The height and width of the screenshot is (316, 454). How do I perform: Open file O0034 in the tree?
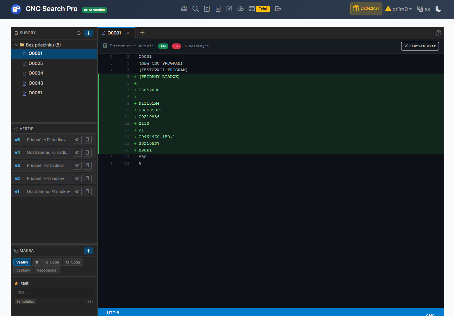point(36,73)
